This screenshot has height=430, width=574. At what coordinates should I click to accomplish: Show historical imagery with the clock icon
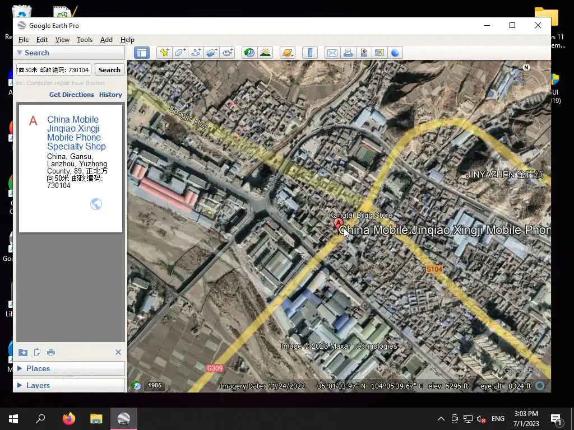pyautogui.click(x=249, y=53)
